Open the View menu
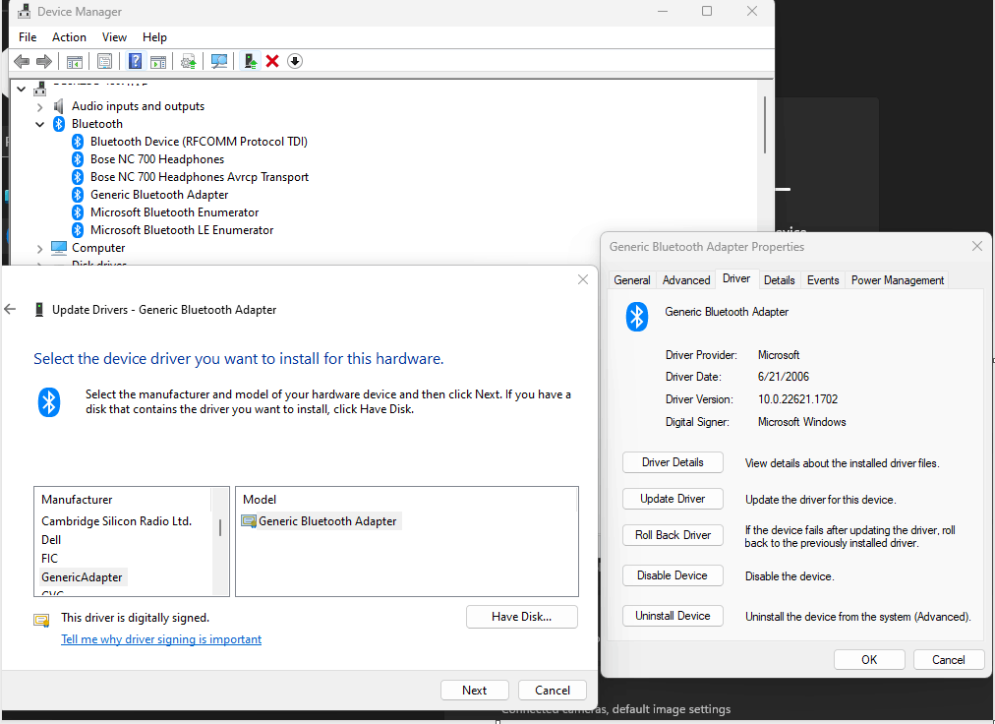This screenshot has height=724, width=995. (114, 37)
